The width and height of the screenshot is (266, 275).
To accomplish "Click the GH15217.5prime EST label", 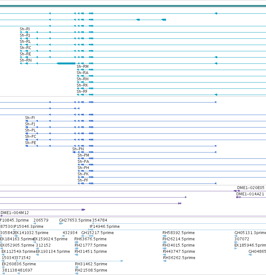I will coord(98,233).
